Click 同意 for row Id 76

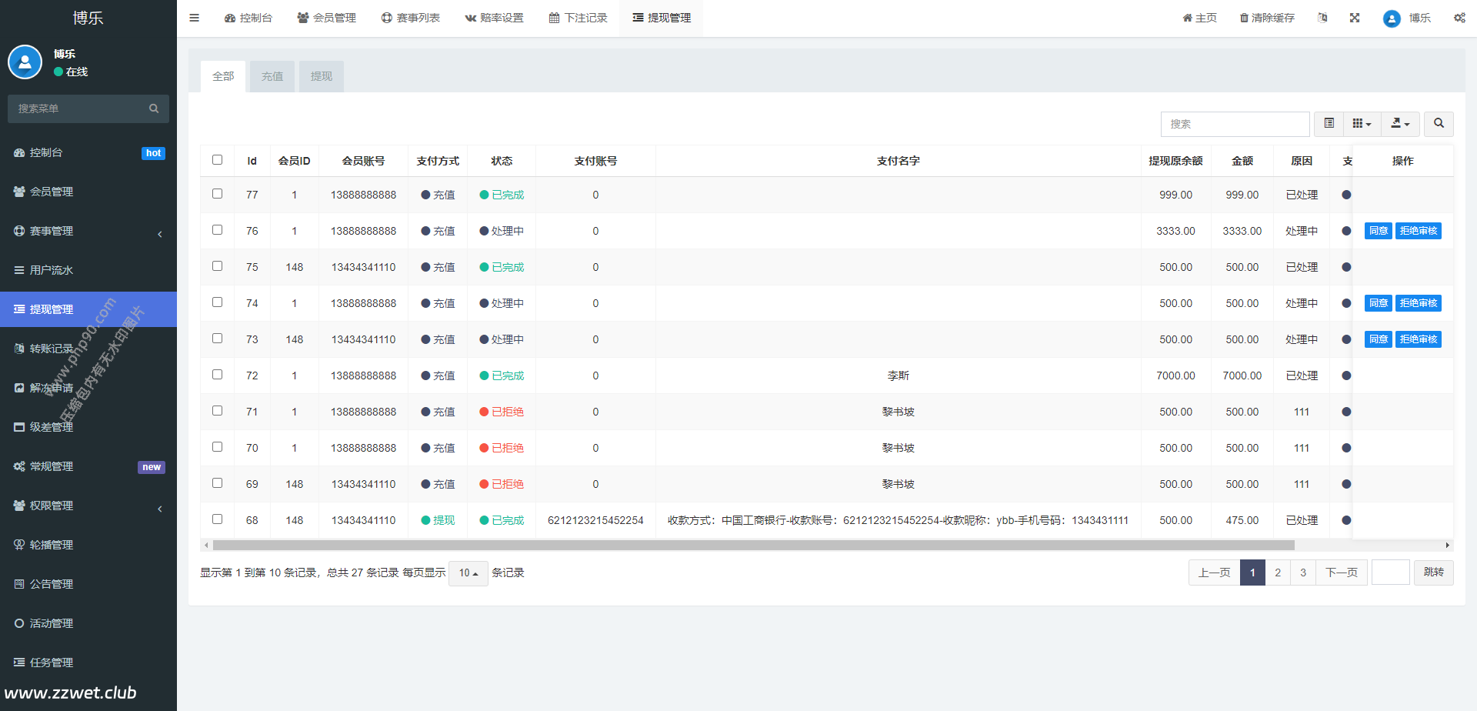click(1379, 231)
